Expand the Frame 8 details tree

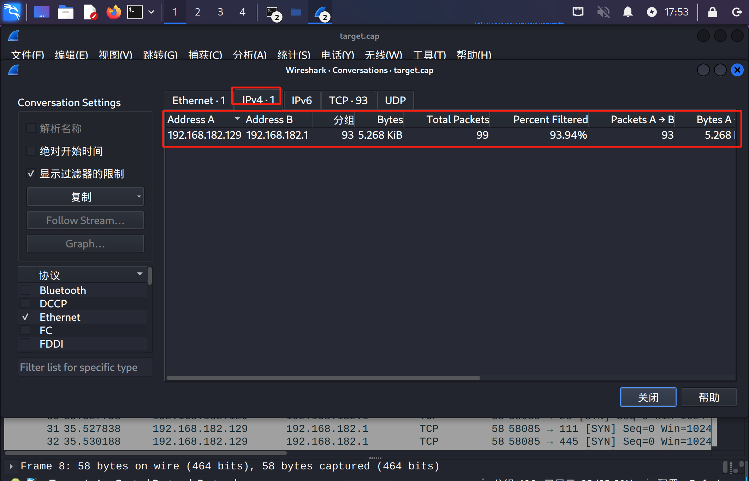pos(11,466)
